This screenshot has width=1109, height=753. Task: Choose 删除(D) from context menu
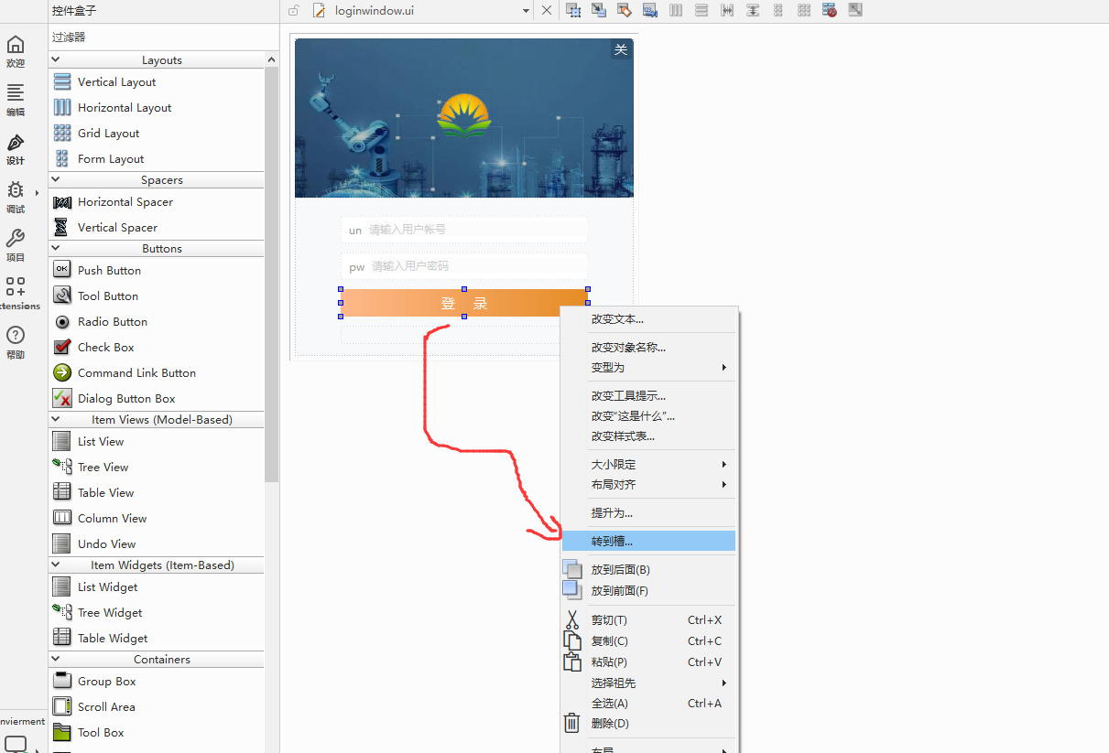click(x=649, y=723)
